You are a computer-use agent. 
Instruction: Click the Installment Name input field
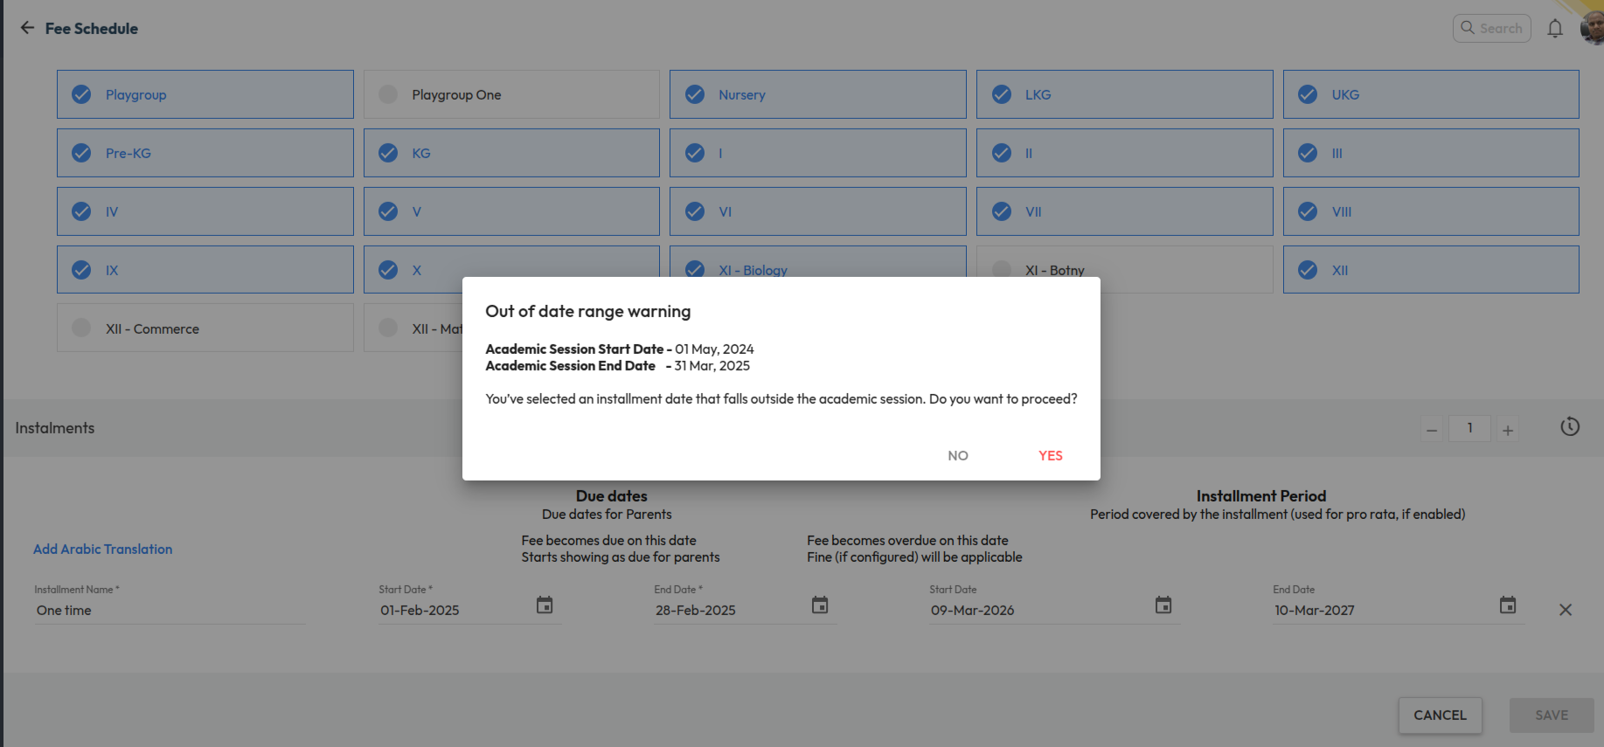(169, 610)
